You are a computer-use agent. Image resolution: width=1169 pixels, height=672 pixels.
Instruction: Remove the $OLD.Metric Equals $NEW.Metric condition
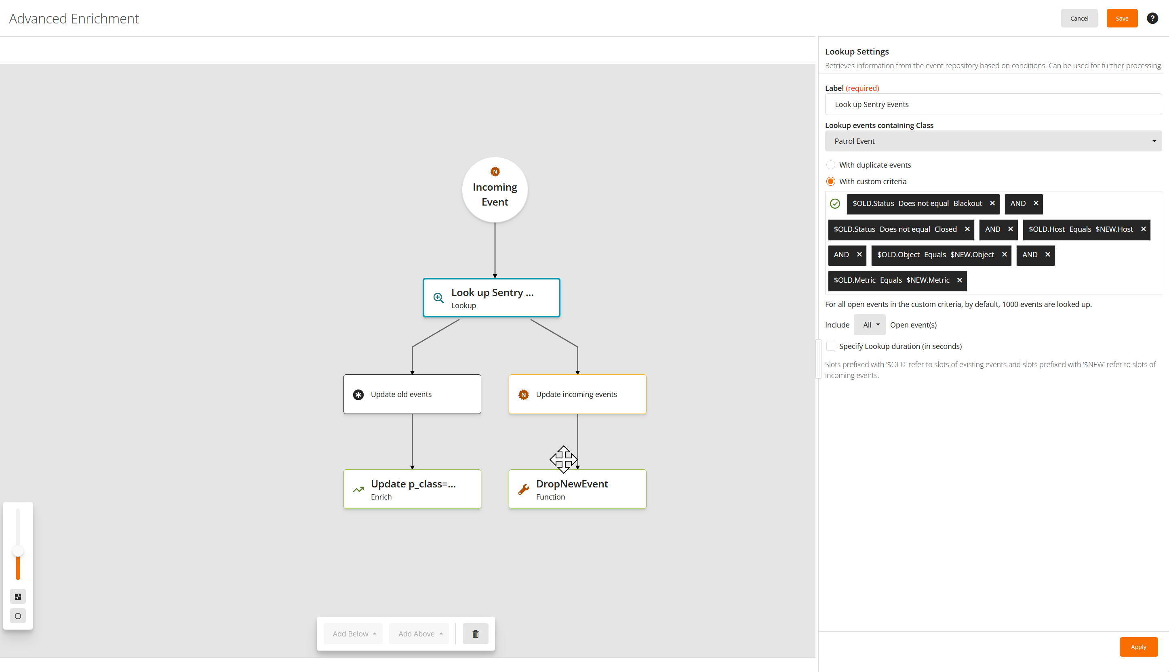point(959,280)
